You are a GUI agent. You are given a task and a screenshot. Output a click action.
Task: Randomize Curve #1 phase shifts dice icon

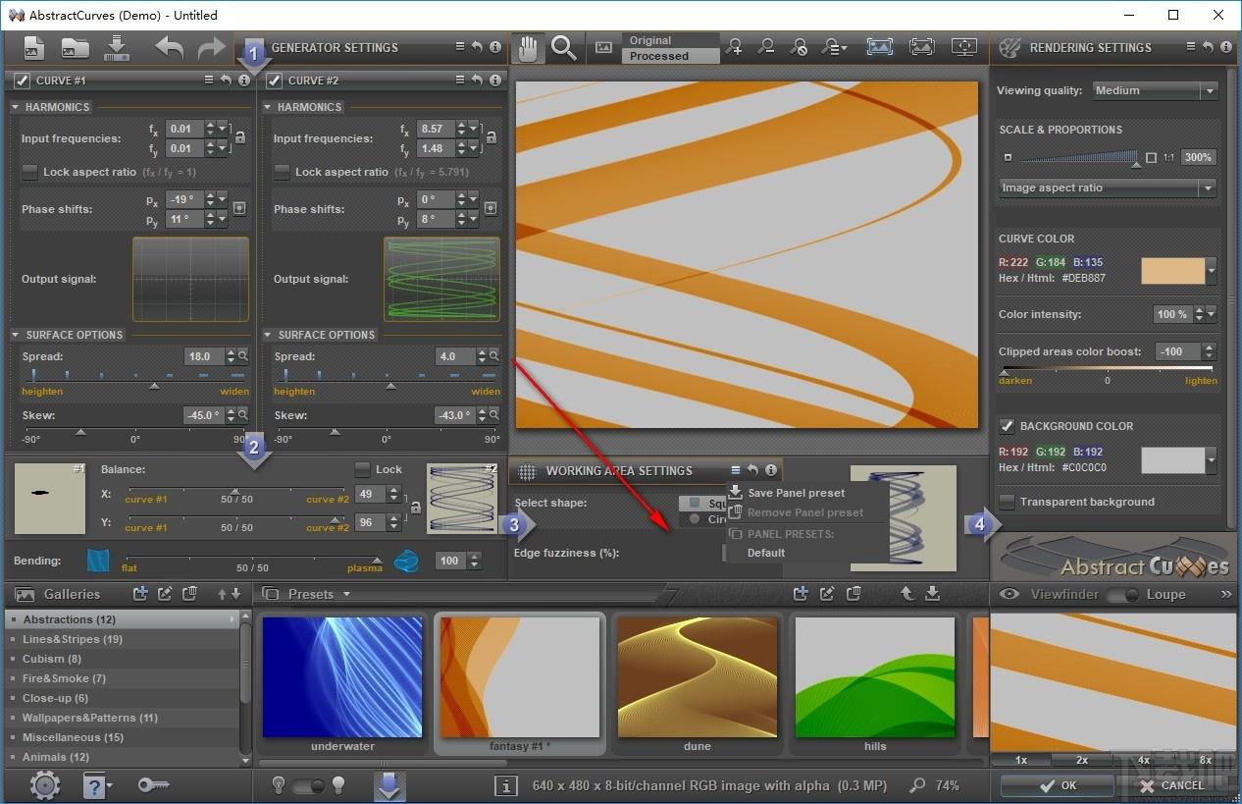238,208
